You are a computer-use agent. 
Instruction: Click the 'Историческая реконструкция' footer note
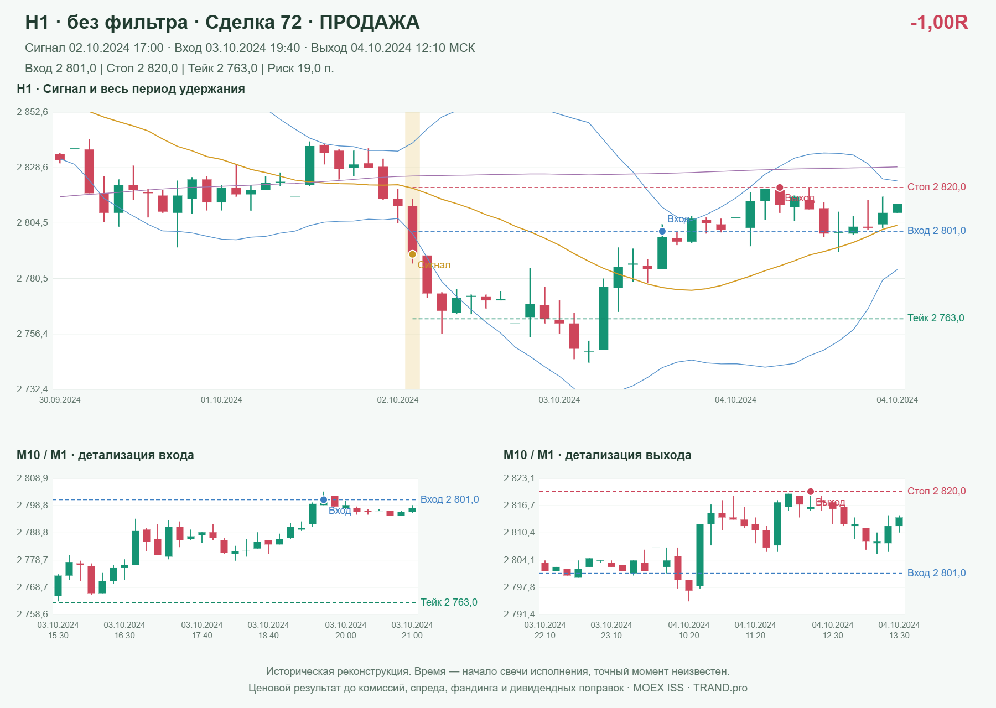pos(498,671)
